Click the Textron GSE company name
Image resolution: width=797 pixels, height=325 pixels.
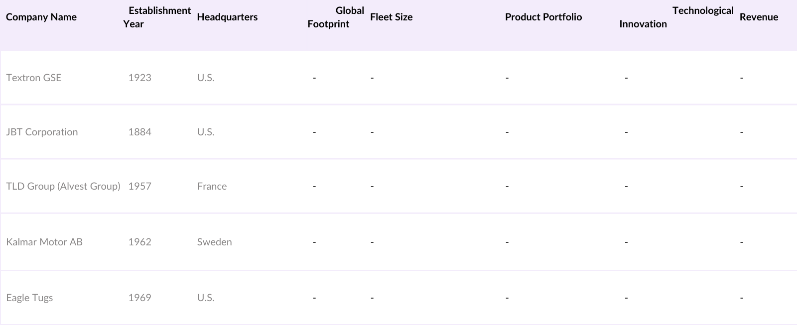click(x=34, y=78)
